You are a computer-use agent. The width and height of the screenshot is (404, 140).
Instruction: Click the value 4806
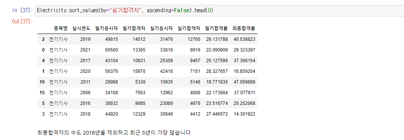(195, 93)
